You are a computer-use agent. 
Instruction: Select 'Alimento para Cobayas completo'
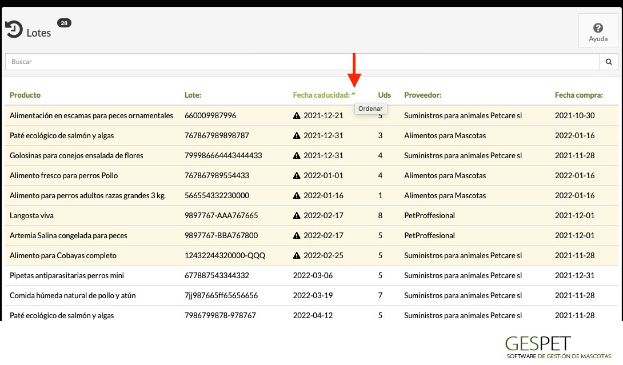(63, 255)
